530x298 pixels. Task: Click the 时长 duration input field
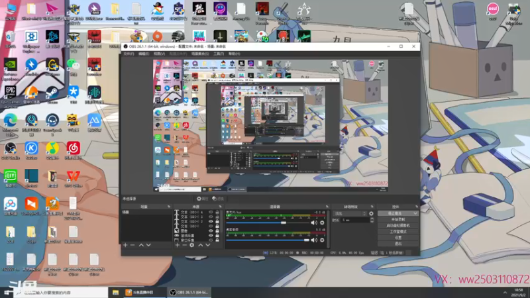(355, 221)
